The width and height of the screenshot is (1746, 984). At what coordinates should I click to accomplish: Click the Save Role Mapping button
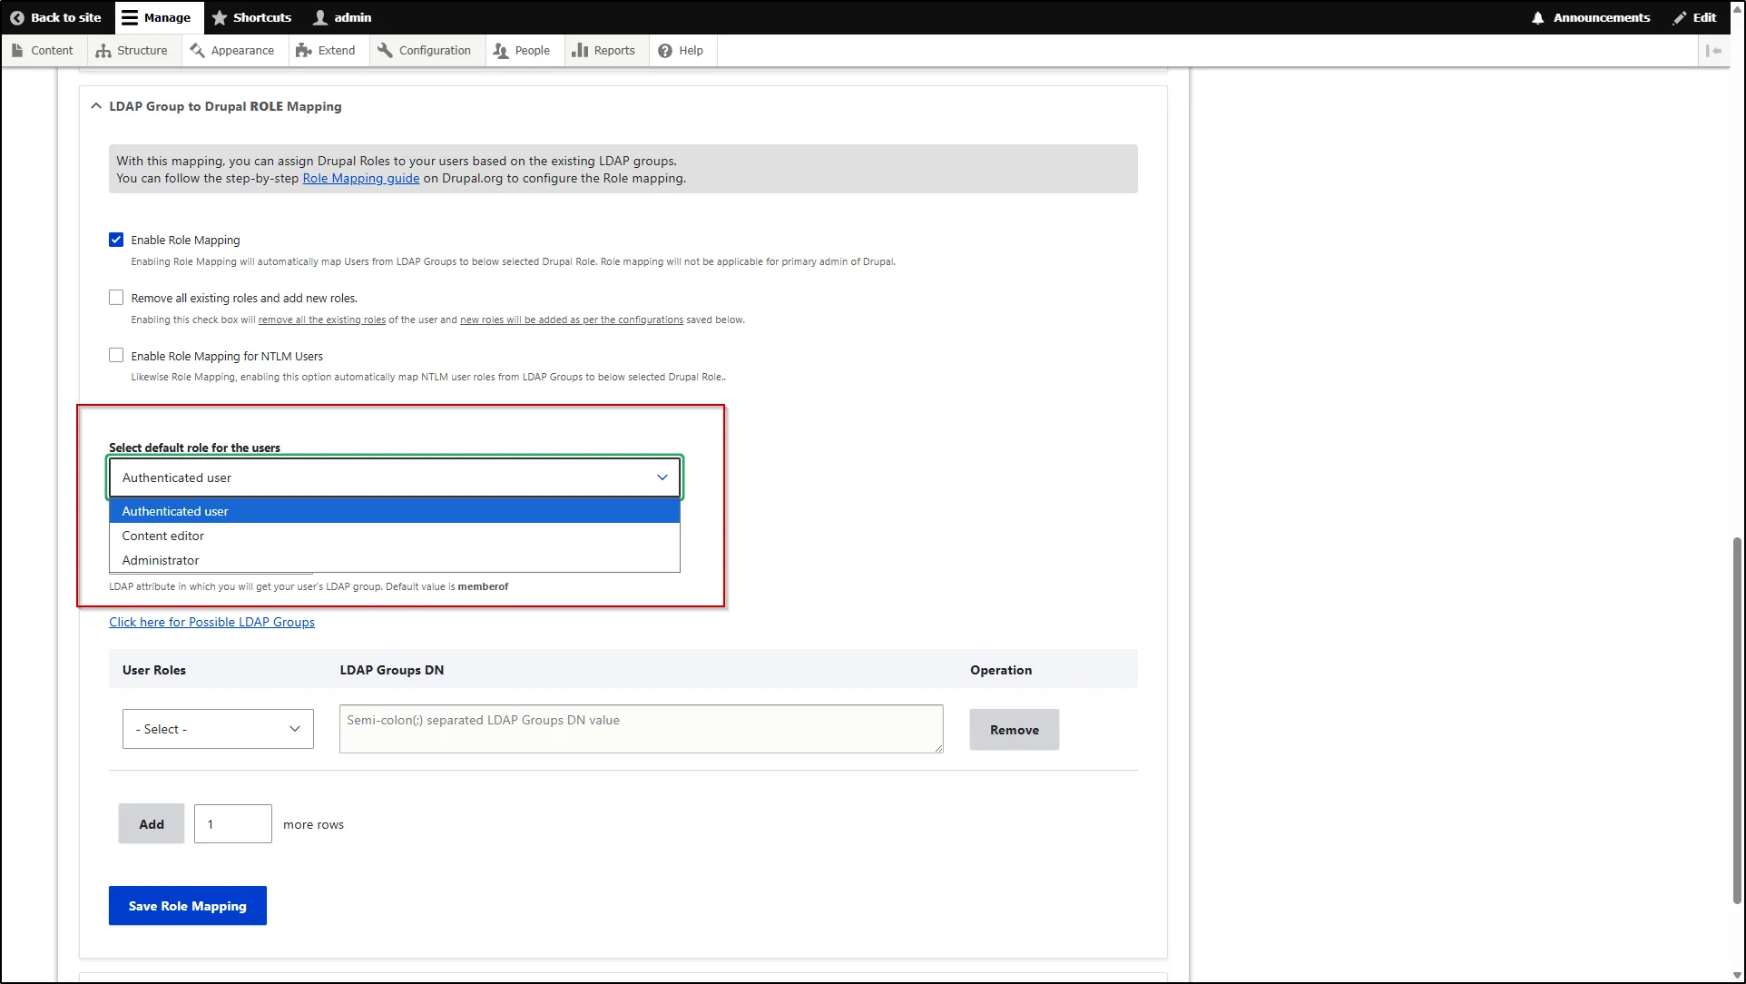tap(187, 905)
